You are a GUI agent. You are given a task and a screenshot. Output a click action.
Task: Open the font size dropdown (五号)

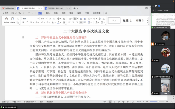(x=44, y=18)
